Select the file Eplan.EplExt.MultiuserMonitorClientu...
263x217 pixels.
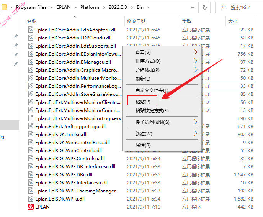point(78,102)
